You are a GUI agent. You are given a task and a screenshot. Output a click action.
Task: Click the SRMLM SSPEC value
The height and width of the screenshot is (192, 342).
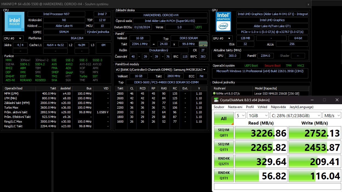64,32
